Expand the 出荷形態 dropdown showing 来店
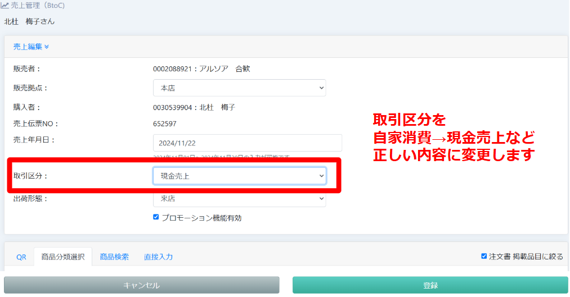 [239, 199]
